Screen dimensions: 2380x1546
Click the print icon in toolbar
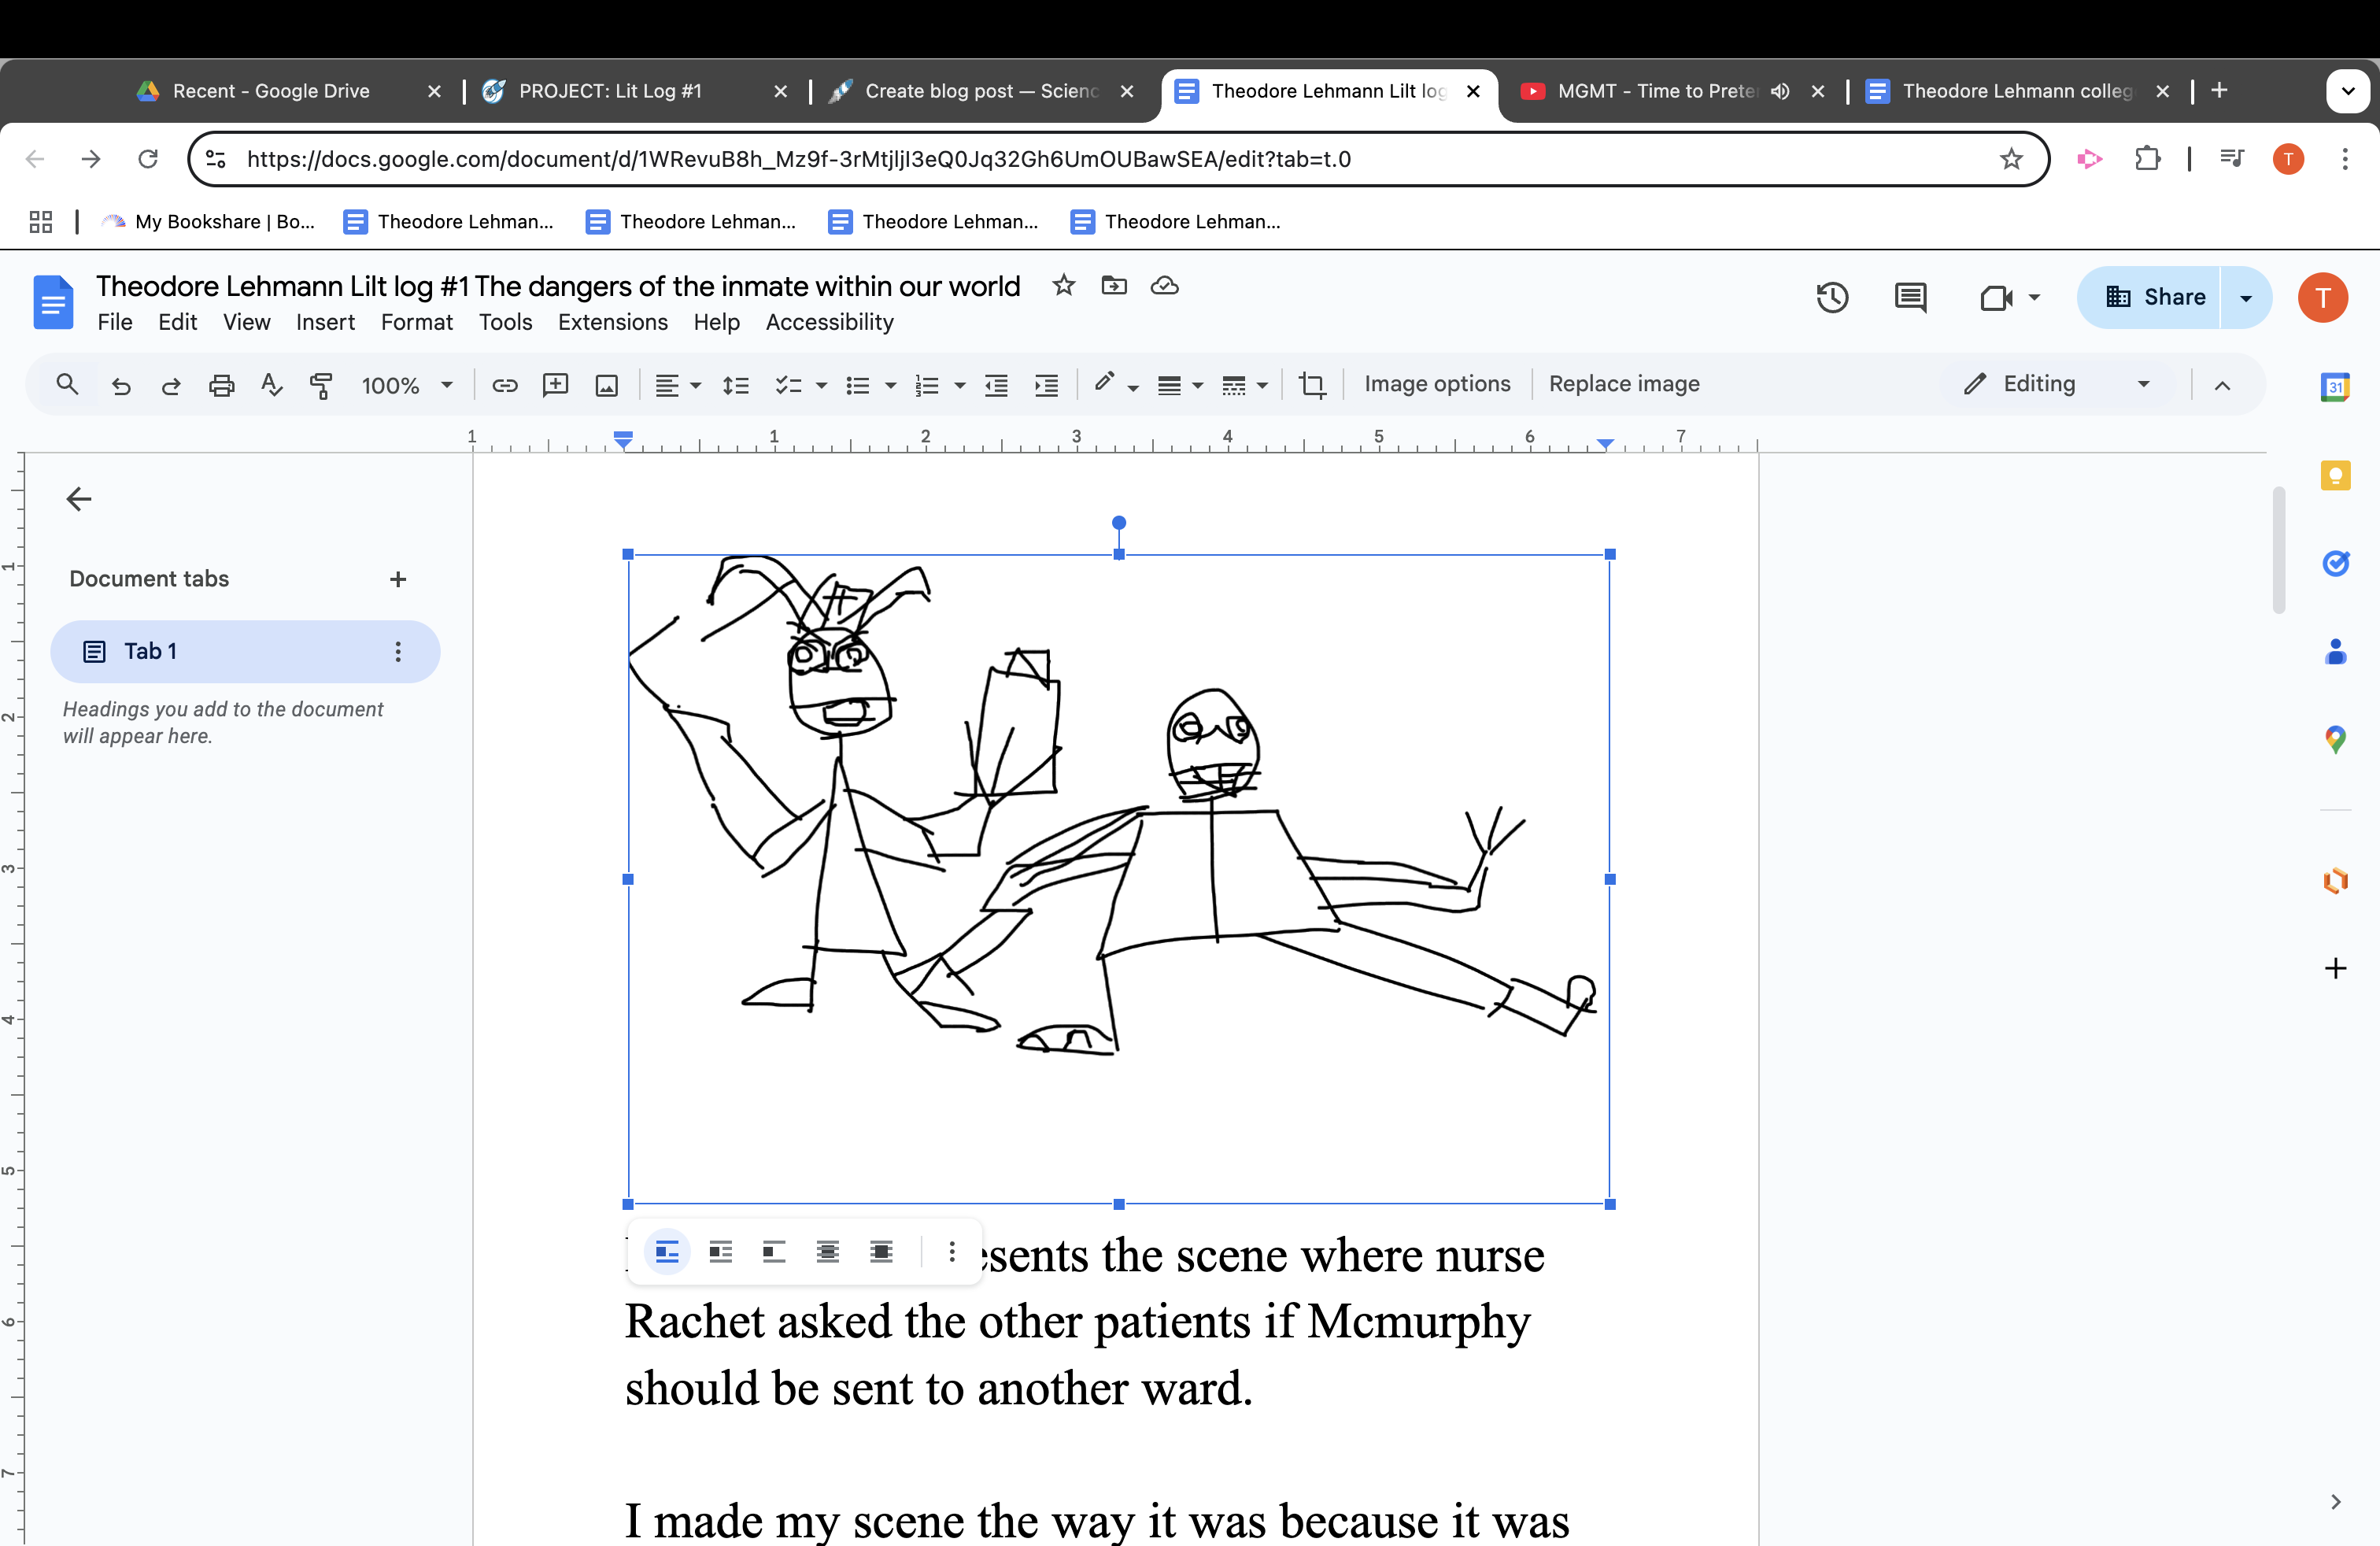pyautogui.click(x=221, y=385)
